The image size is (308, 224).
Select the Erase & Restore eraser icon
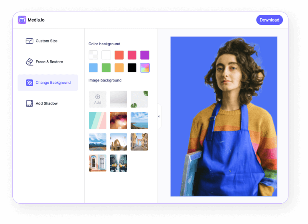click(x=29, y=62)
